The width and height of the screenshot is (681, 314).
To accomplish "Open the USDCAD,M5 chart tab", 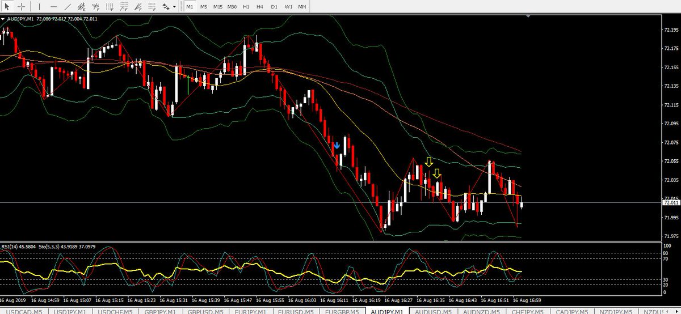I will pos(23,310).
